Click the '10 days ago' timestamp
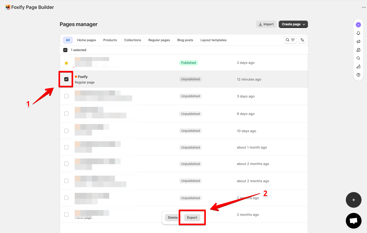The image size is (367, 233). click(x=246, y=131)
